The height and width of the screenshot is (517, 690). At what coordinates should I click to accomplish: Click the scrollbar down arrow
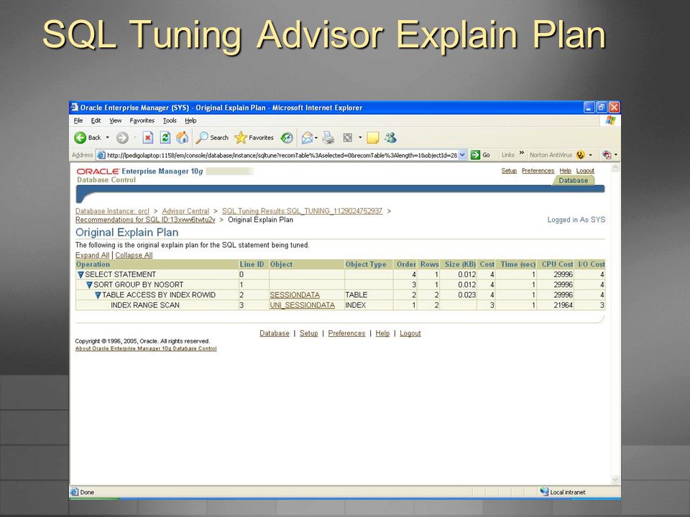pos(615,480)
